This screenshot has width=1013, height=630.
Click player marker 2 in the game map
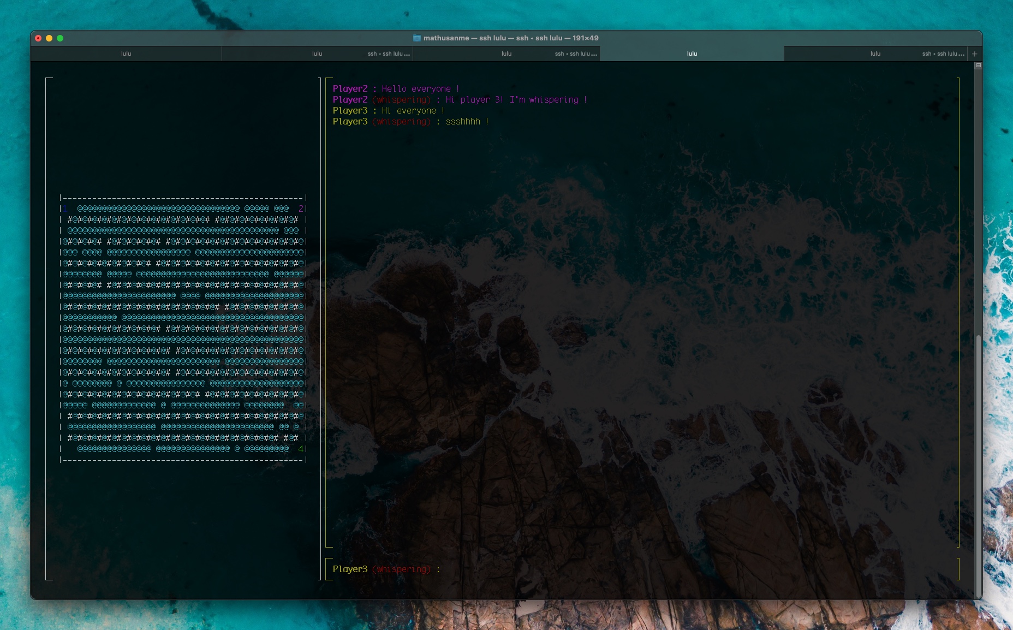pos(301,209)
